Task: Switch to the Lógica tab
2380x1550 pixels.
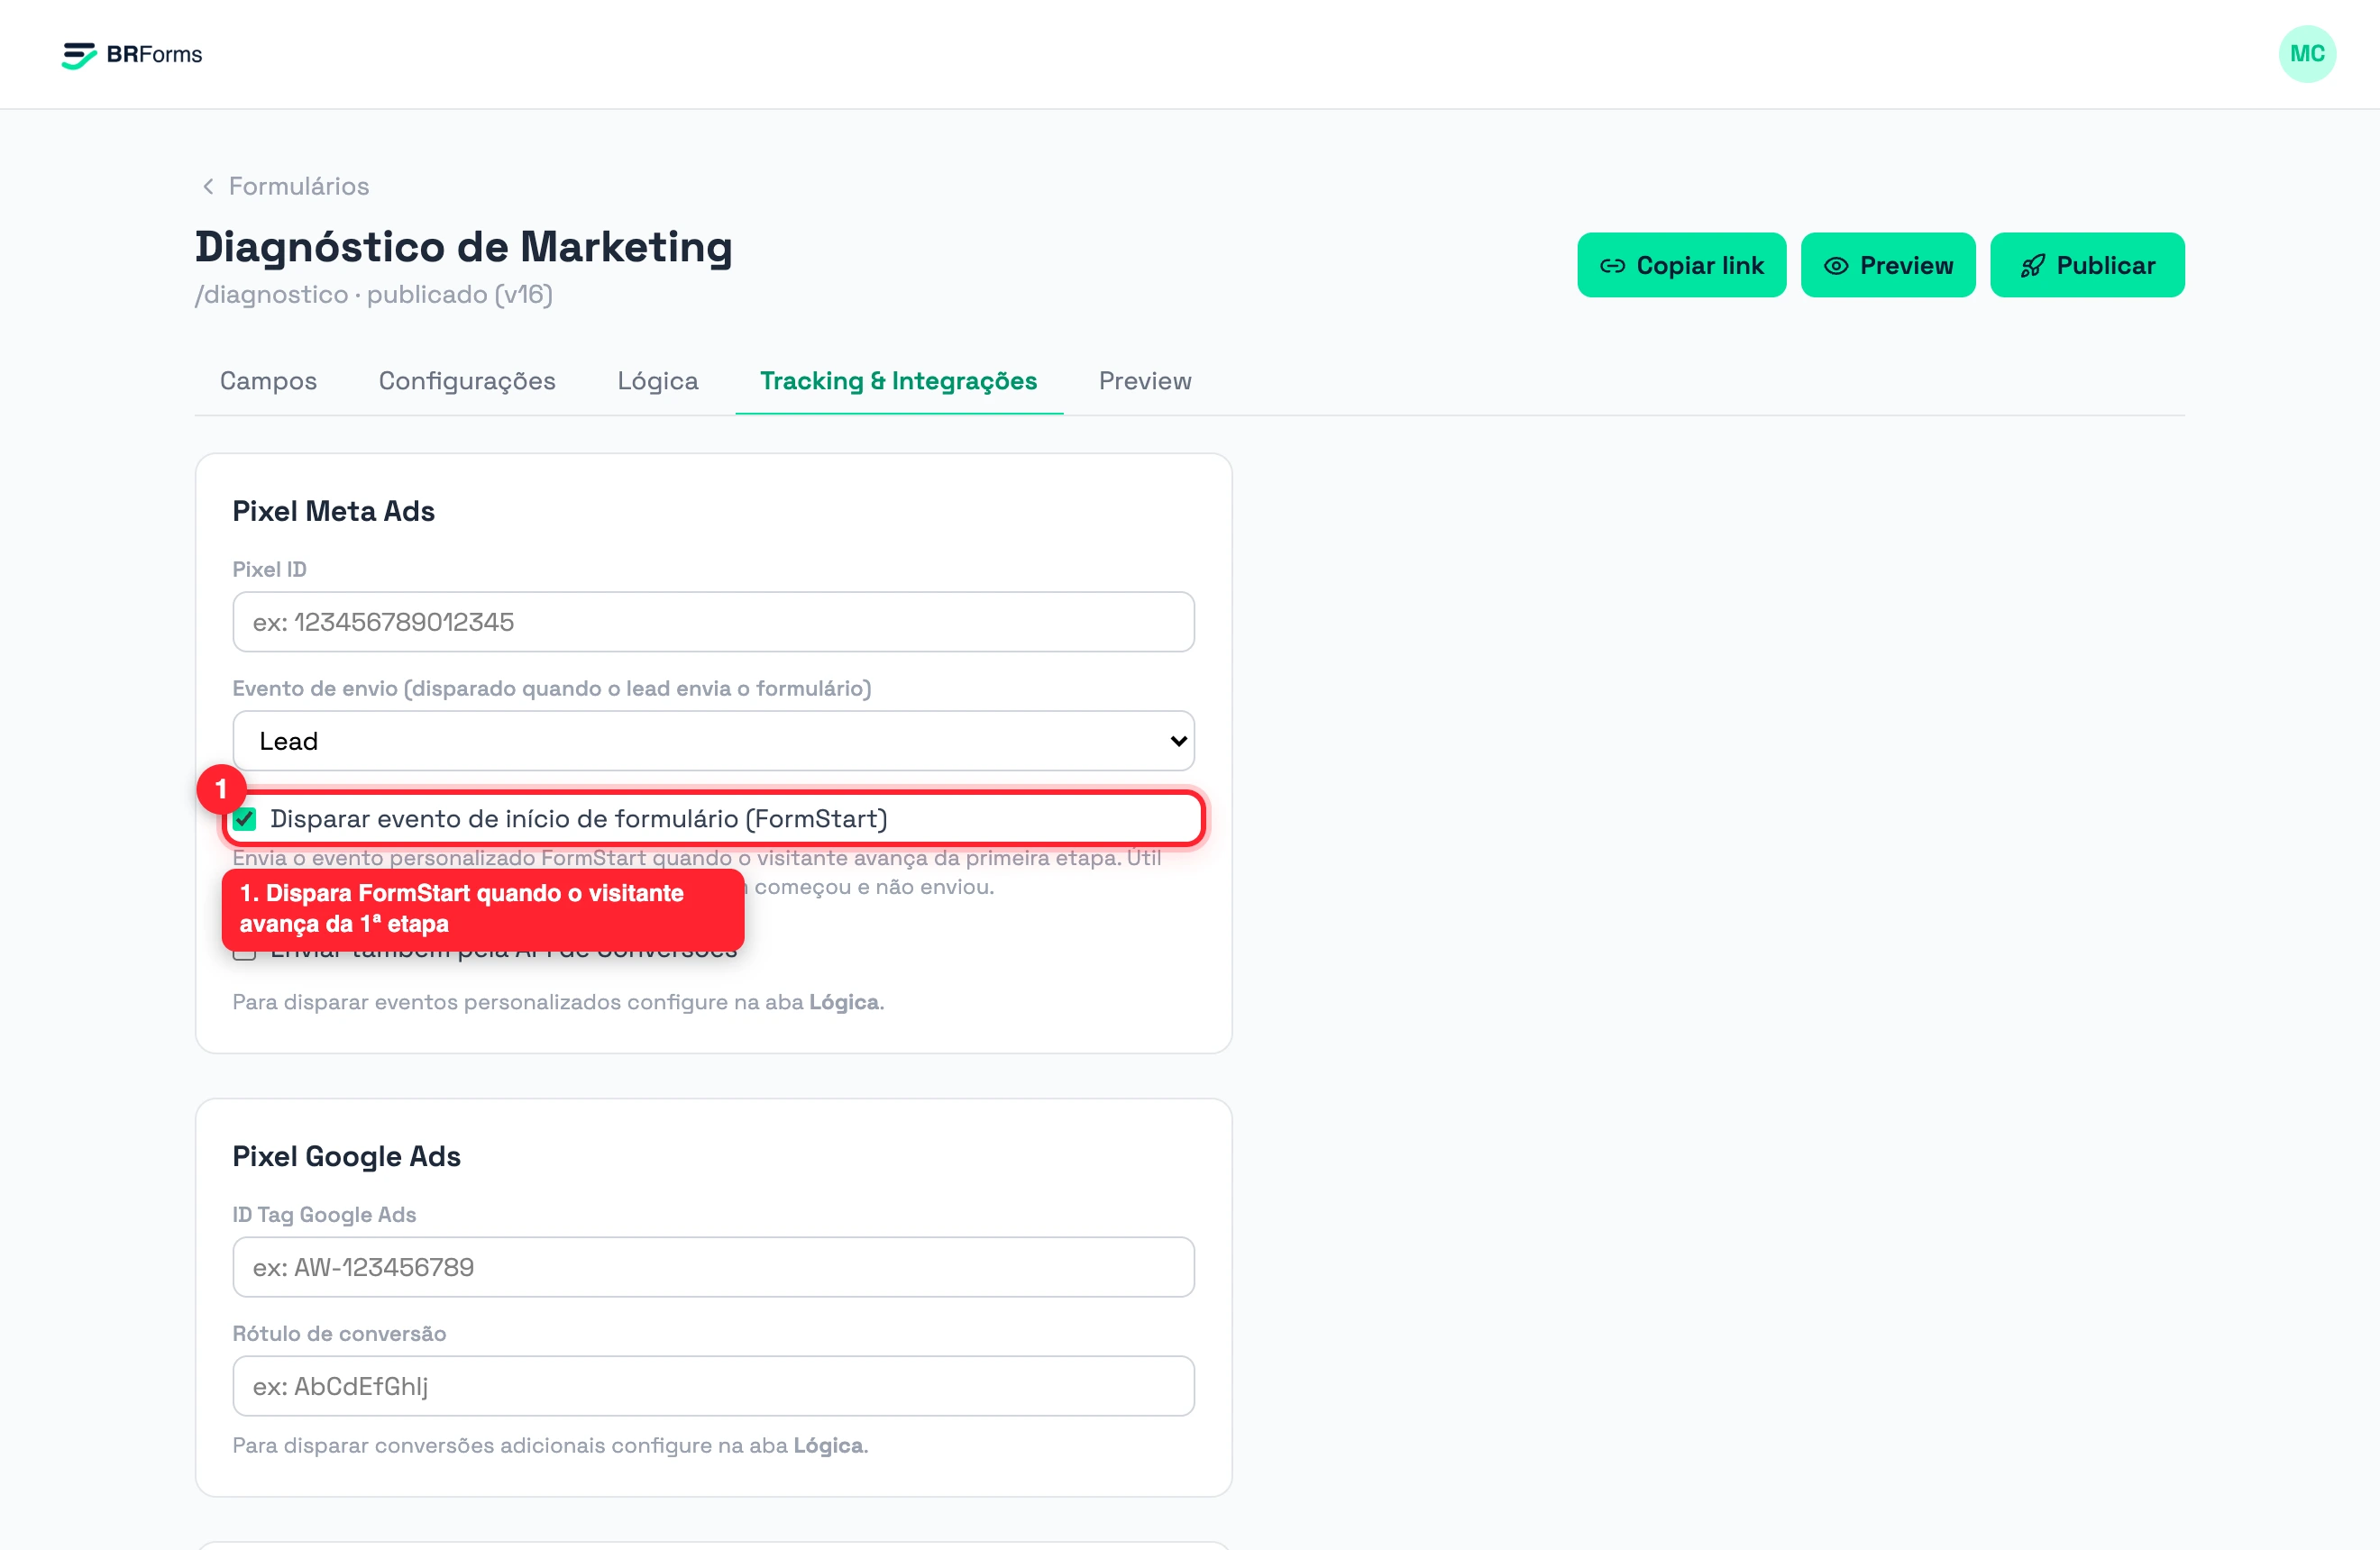Action: pyautogui.click(x=658, y=381)
